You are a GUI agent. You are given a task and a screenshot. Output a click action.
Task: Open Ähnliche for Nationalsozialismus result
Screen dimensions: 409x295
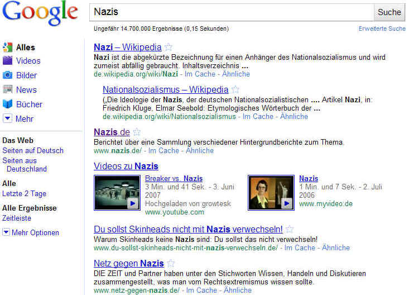(x=294, y=117)
